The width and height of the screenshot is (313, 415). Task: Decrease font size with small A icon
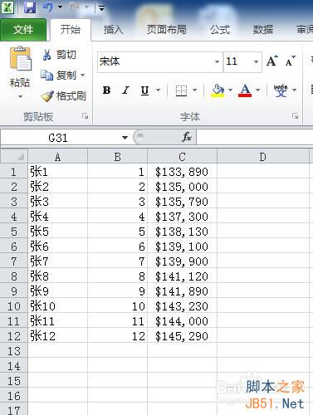[x=290, y=61]
